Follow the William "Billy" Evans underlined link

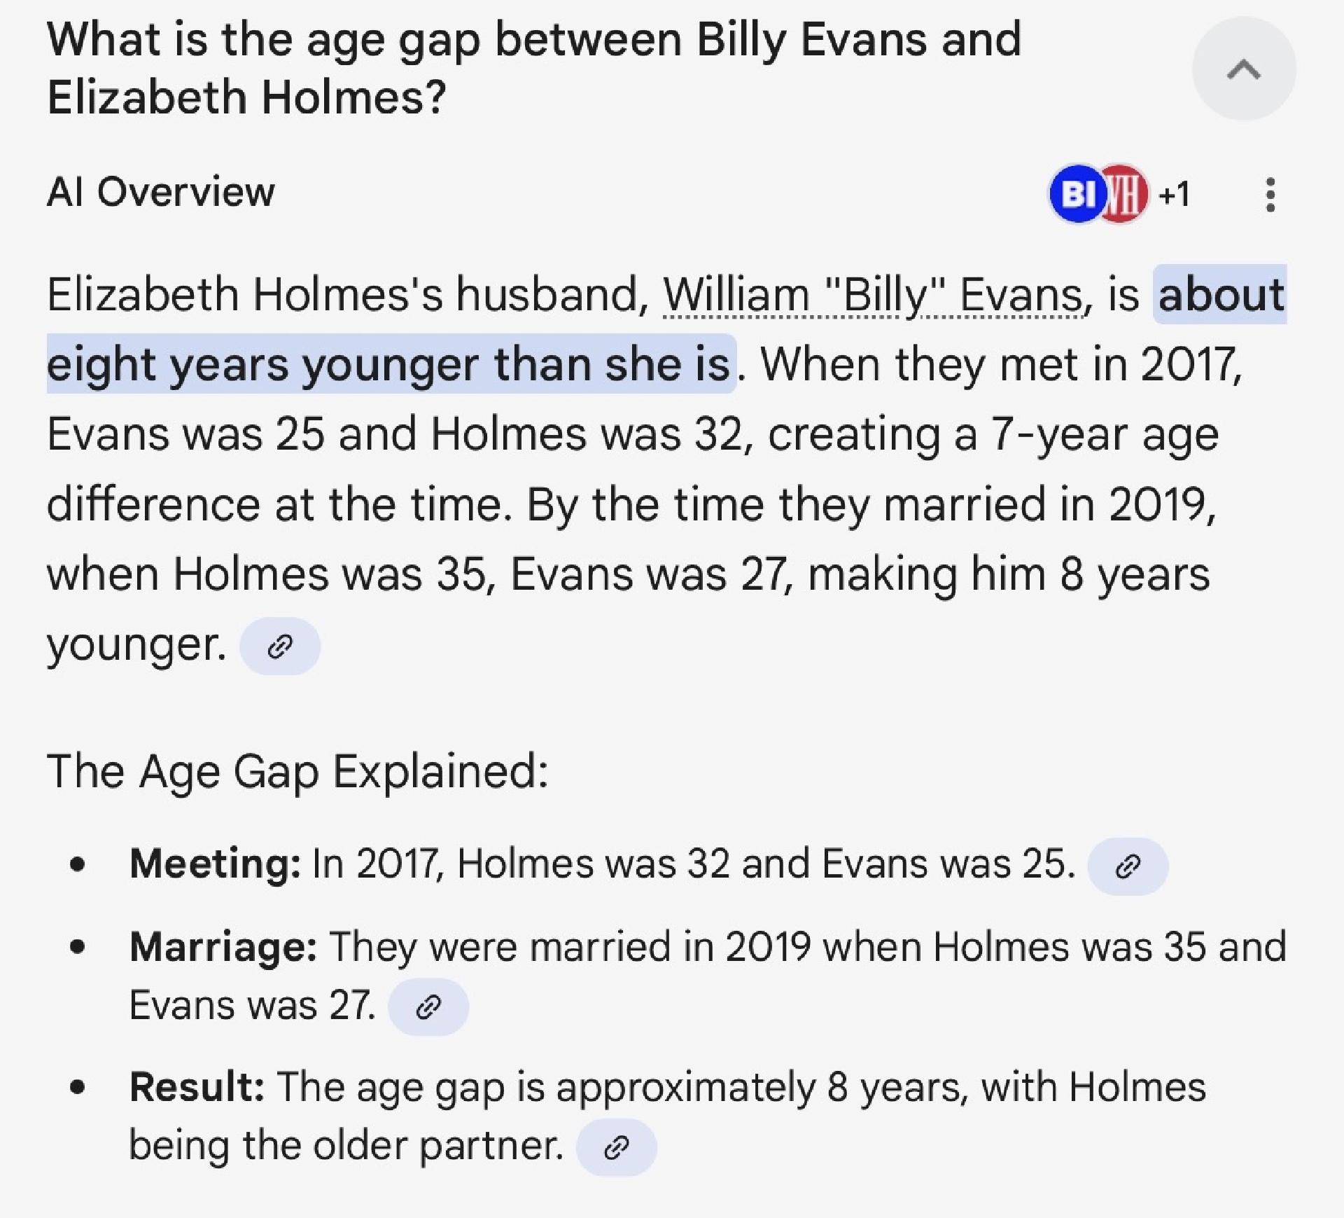click(x=874, y=294)
